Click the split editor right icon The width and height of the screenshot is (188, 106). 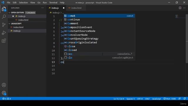click(x=180, y=8)
